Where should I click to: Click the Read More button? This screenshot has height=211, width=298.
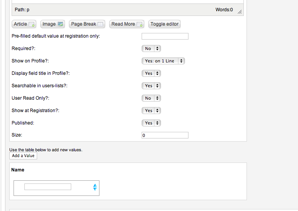tap(127, 24)
